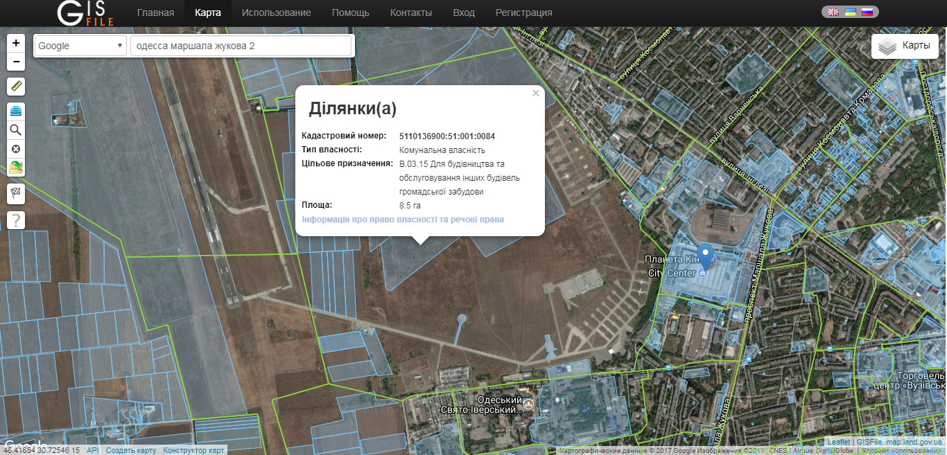The image size is (947, 455).
Task: Open the Google map provider dropdown
Action: click(80, 46)
